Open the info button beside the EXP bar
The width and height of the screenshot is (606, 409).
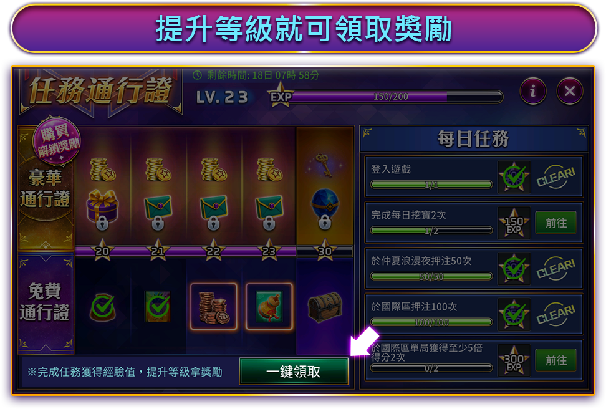point(533,91)
